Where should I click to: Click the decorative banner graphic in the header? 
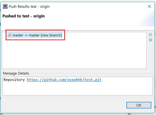[x=146, y=19]
